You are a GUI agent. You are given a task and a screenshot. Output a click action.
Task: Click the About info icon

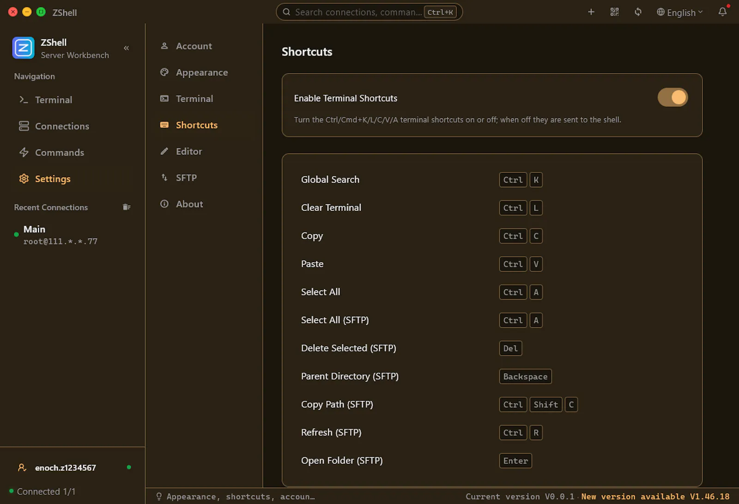tap(164, 204)
